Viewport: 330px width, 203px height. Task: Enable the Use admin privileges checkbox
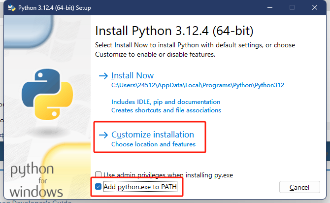(x=99, y=175)
